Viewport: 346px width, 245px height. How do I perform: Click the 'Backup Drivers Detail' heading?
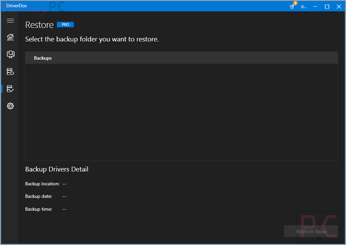[57, 169]
